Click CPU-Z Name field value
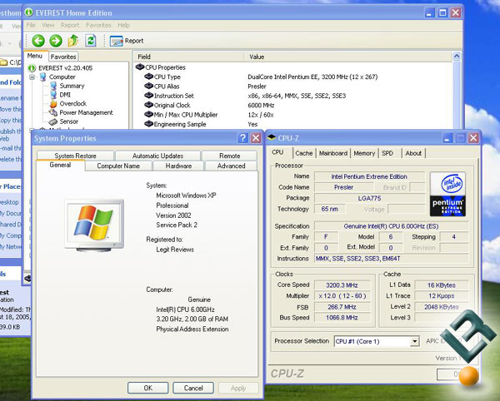Viewport: 500px width, 401px height. coord(369,176)
